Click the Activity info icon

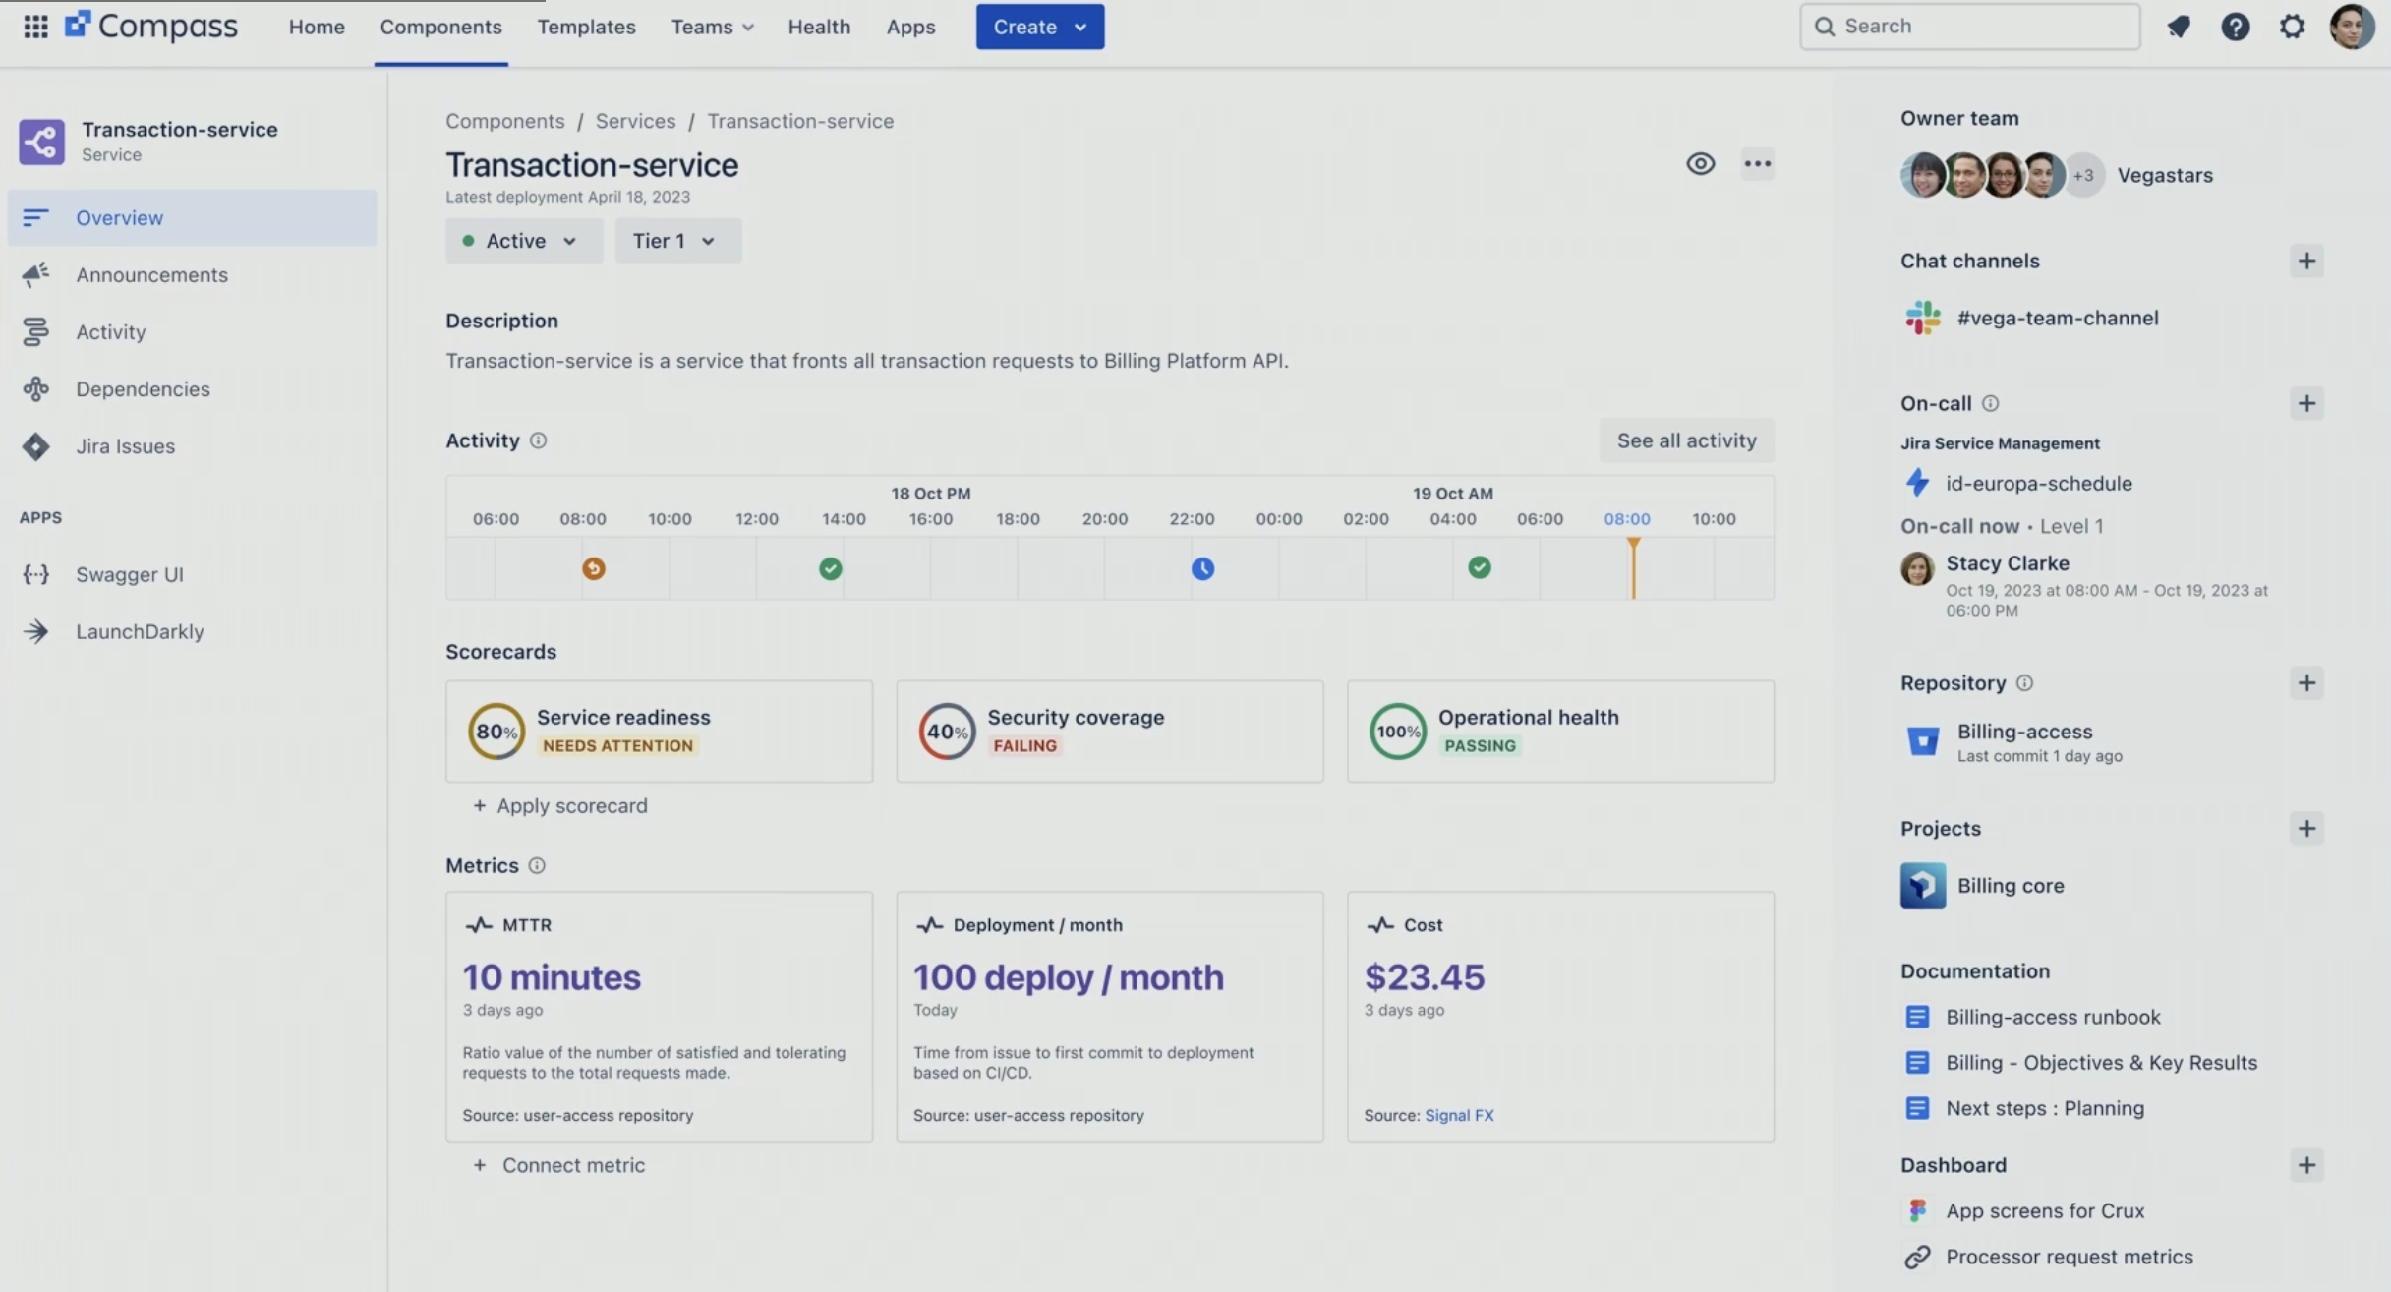[538, 440]
